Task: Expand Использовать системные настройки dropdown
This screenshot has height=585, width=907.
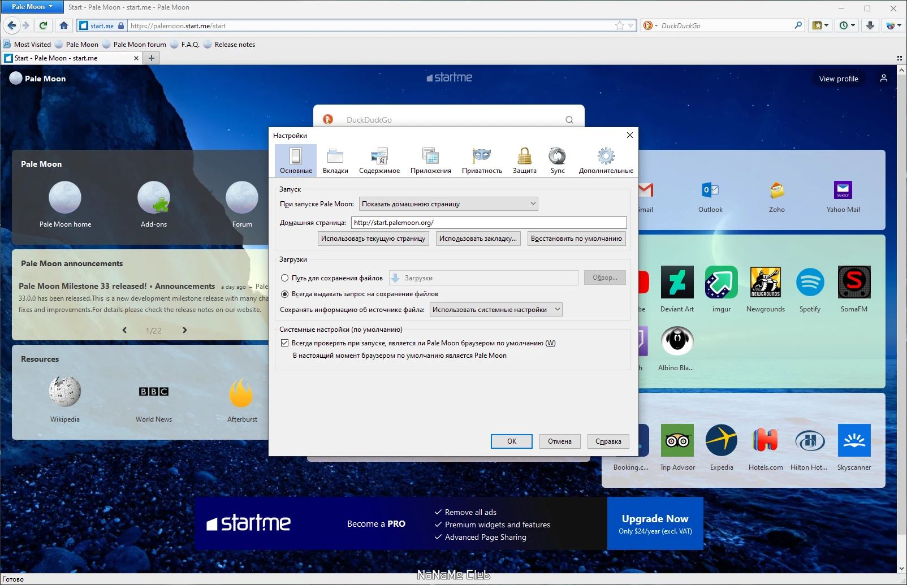Action: 496,310
